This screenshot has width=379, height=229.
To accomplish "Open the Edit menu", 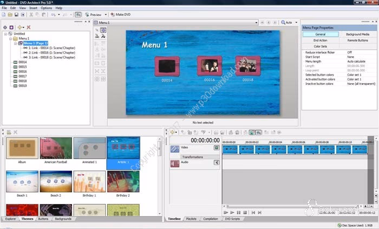I will tap(13, 8).
